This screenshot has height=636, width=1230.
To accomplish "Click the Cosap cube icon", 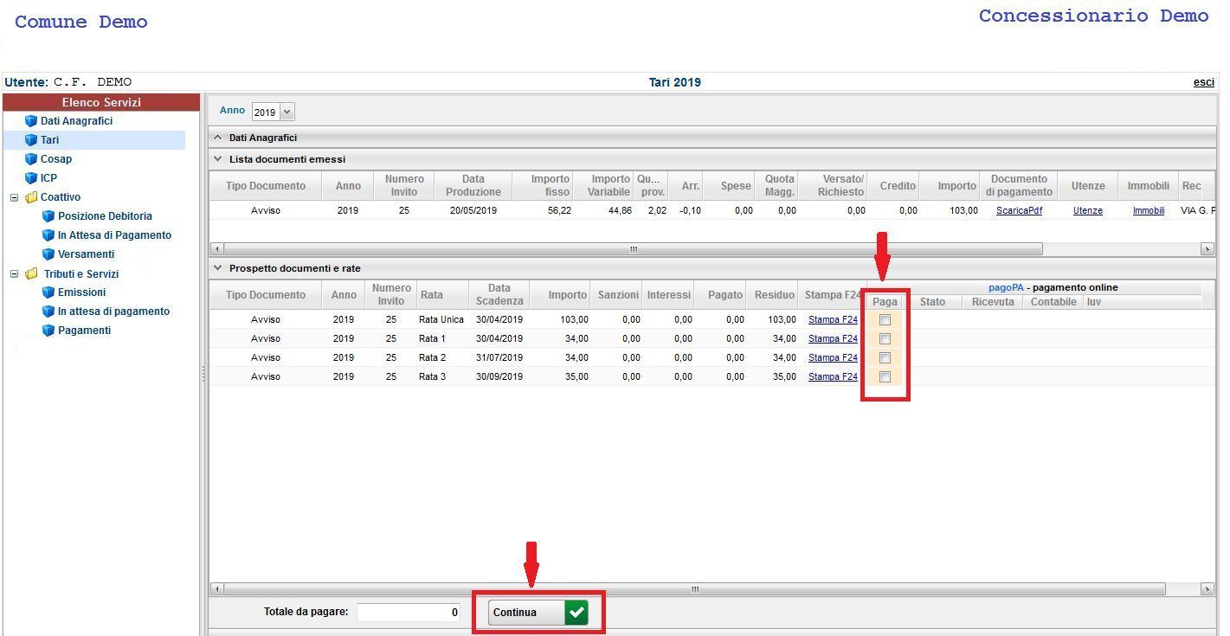I will (31, 159).
